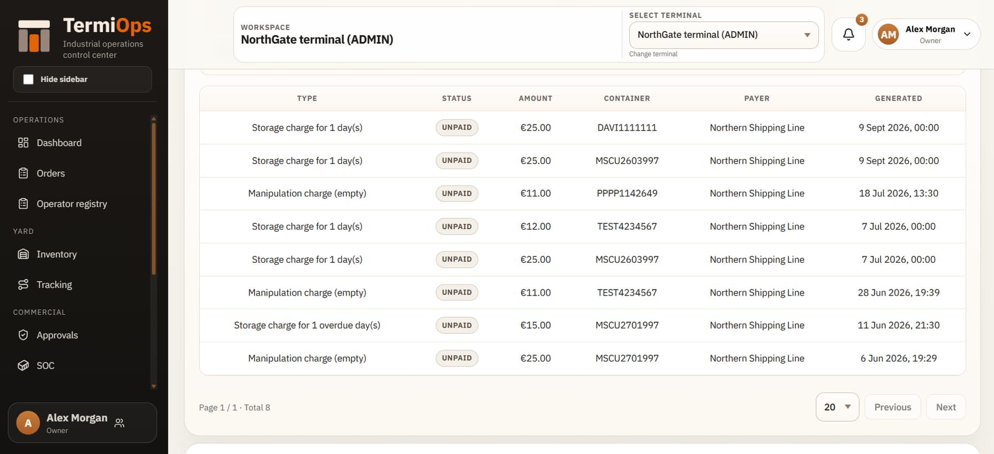Toggle the Hide sidebar checkbox
Screen dimensions: 994x454
28,79
